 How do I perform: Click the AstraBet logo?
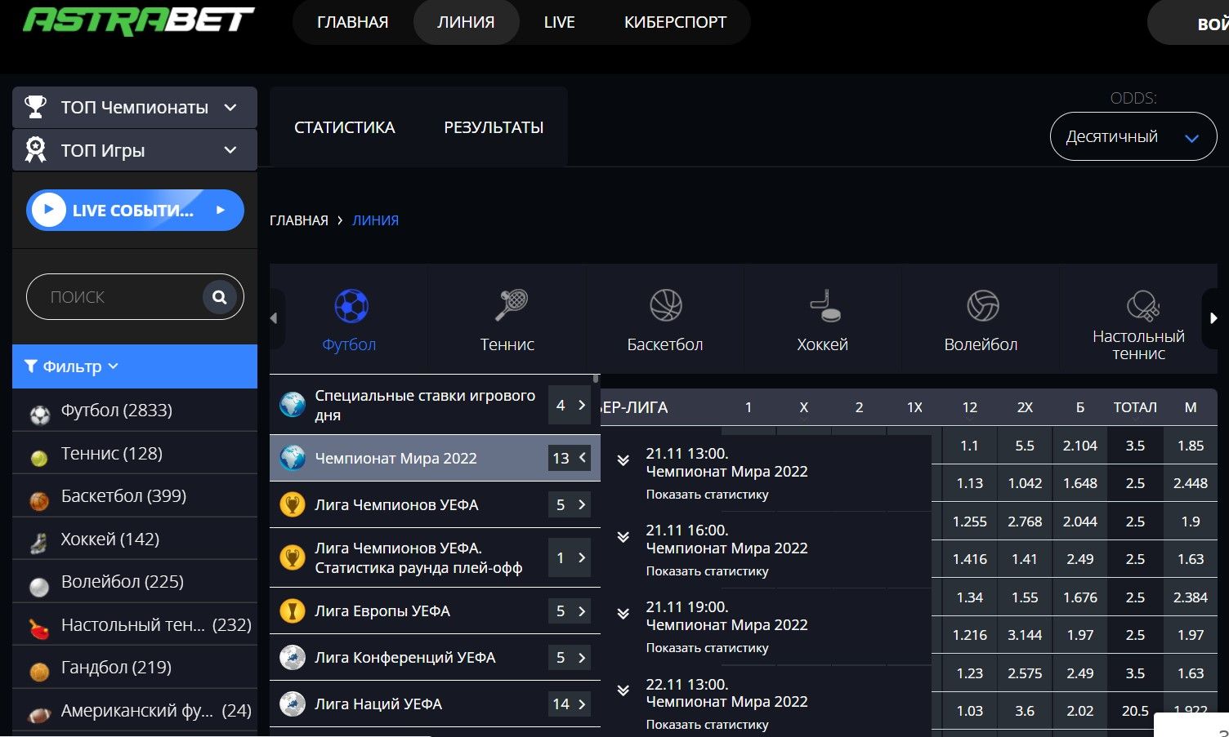(139, 21)
